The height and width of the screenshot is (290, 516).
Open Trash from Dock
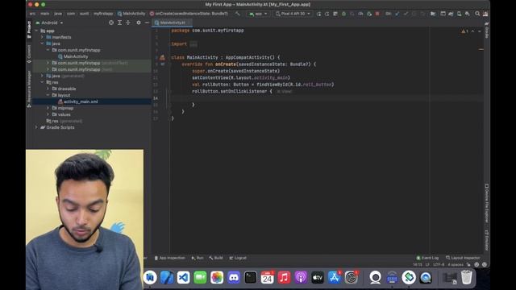point(466,277)
